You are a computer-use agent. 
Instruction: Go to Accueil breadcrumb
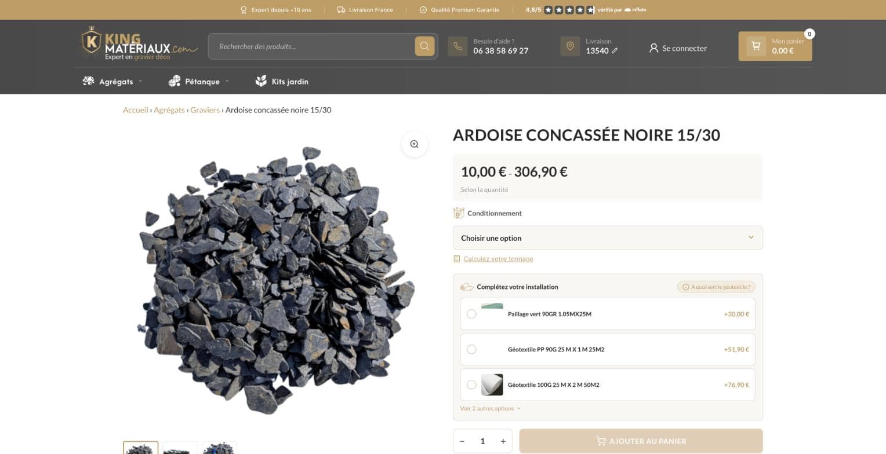pos(136,110)
